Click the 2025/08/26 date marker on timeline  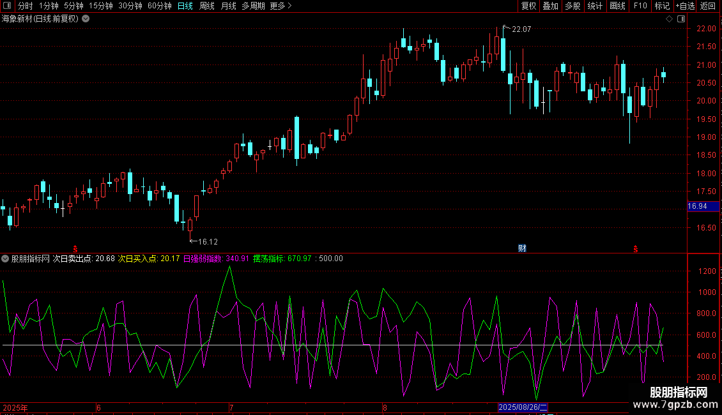pyautogui.click(x=523, y=407)
